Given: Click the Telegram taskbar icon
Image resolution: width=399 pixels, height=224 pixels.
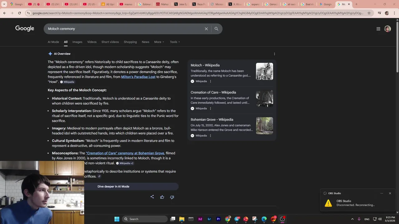Looking at the screenshot, I should 237,219.
